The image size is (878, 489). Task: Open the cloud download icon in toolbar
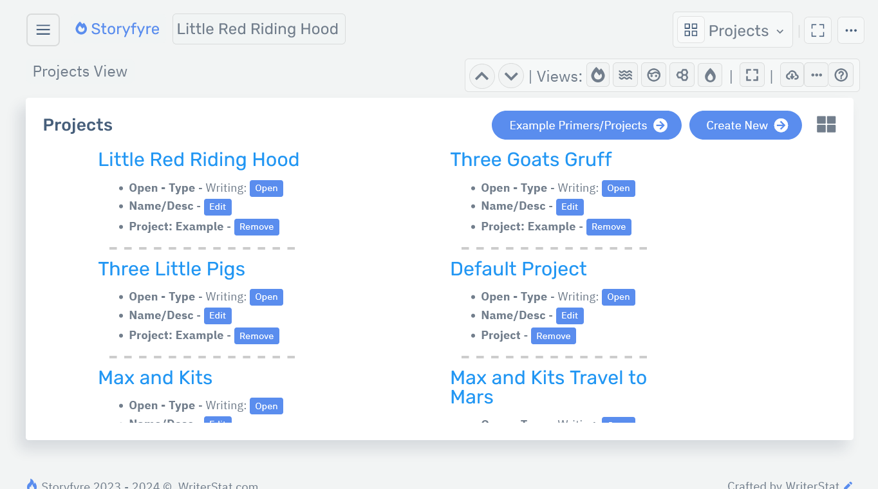click(x=792, y=75)
